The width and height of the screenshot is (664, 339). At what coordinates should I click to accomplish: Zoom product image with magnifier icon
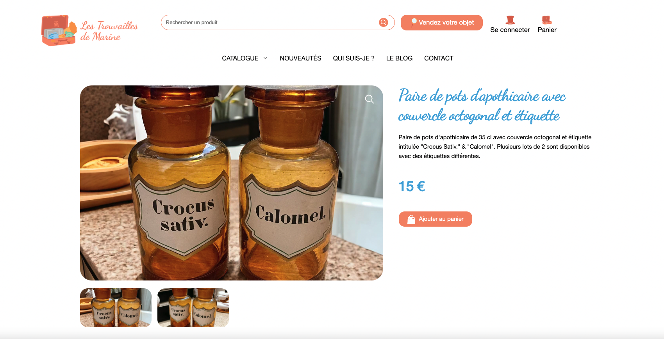tap(369, 99)
